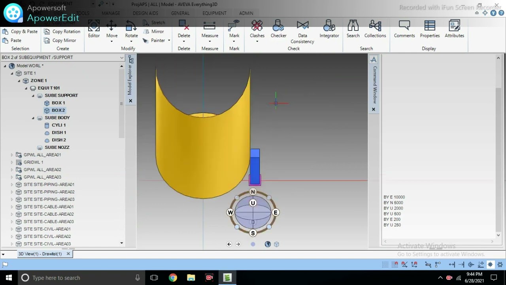Open the Attributes display
The width and height of the screenshot is (506, 285).
tap(454, 29)
